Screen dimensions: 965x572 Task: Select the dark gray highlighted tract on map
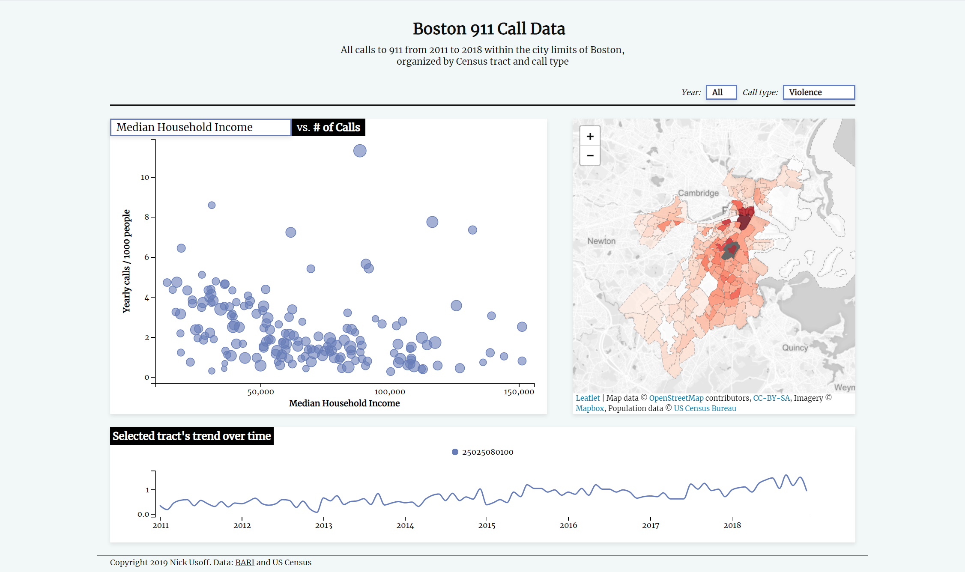[730, 251]
